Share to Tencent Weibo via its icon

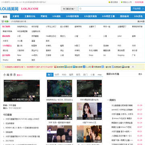coord(74,67)
